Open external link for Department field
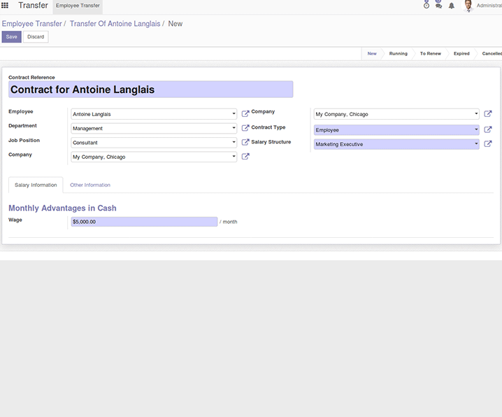The image size is (502, 417). click(x=245, y=128)
